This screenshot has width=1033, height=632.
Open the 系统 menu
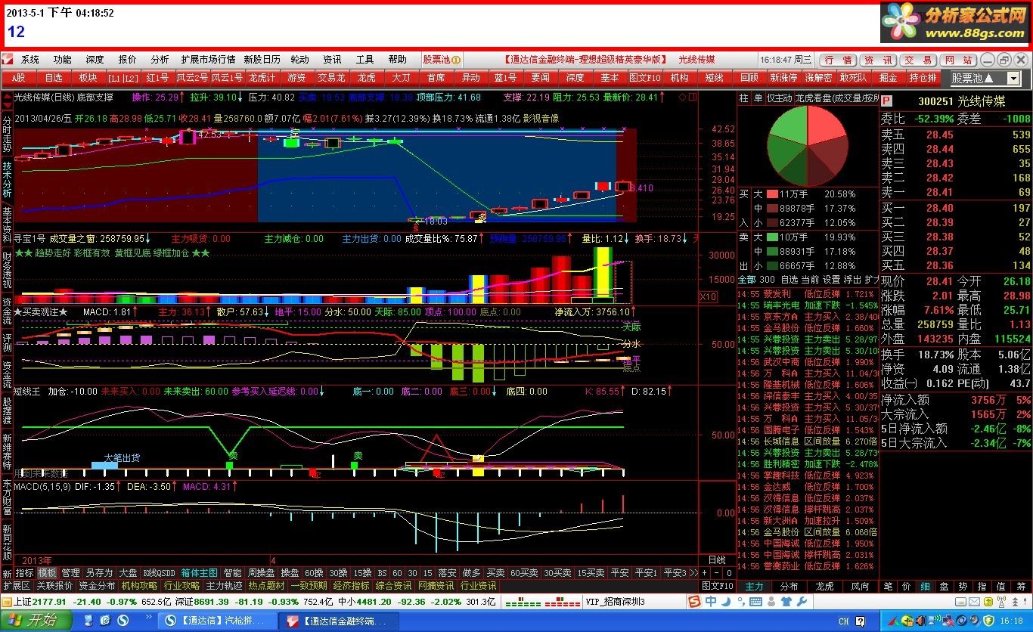(30, 60)
